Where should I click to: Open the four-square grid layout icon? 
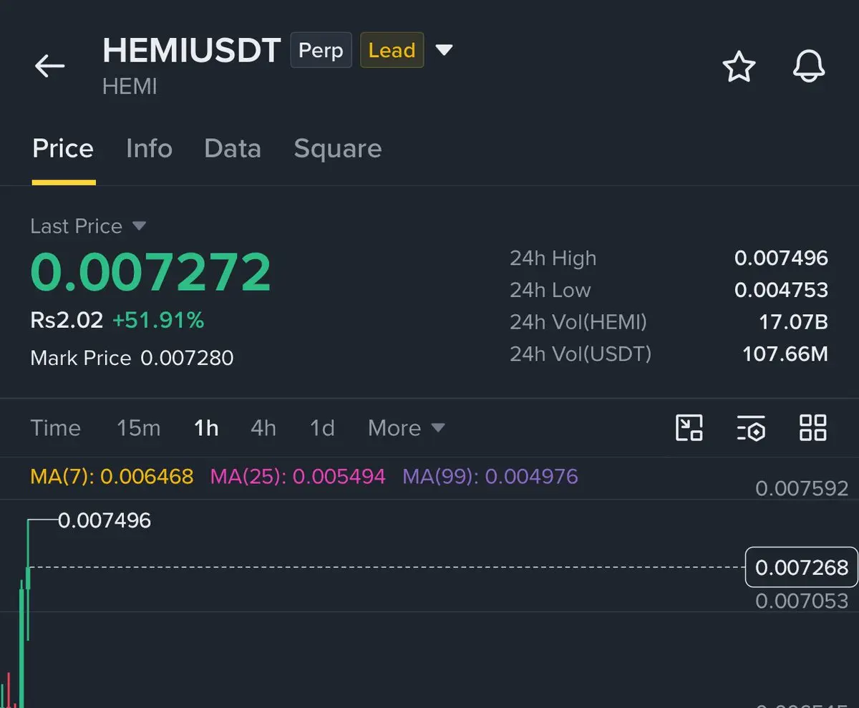click(x=812, y=428)
